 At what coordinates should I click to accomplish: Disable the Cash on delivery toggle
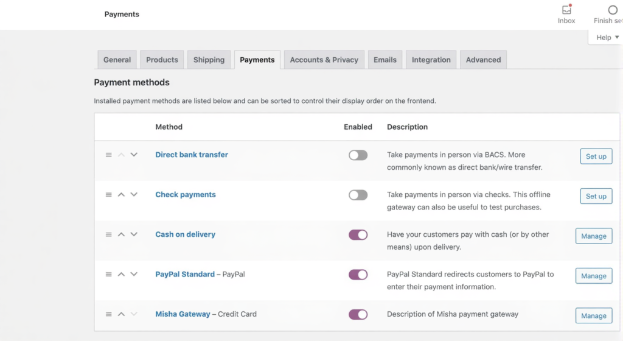coord(358,235)
